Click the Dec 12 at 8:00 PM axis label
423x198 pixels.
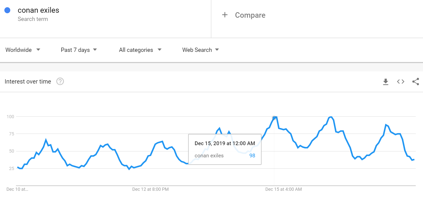[150, 189]
